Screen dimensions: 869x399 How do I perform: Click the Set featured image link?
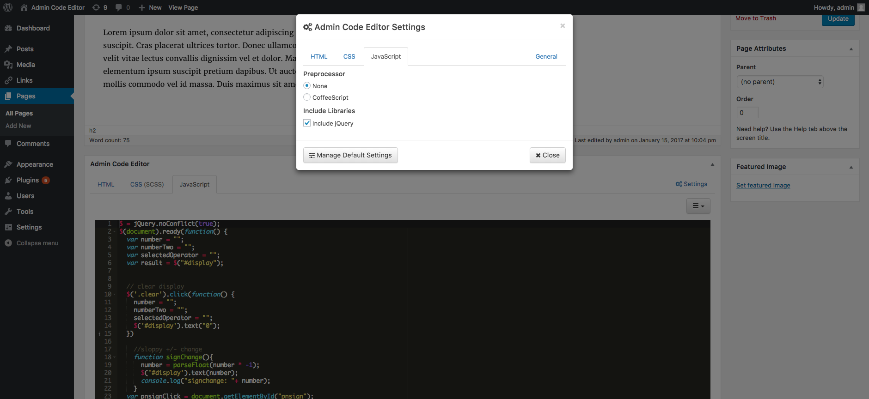tap(763, 186)
